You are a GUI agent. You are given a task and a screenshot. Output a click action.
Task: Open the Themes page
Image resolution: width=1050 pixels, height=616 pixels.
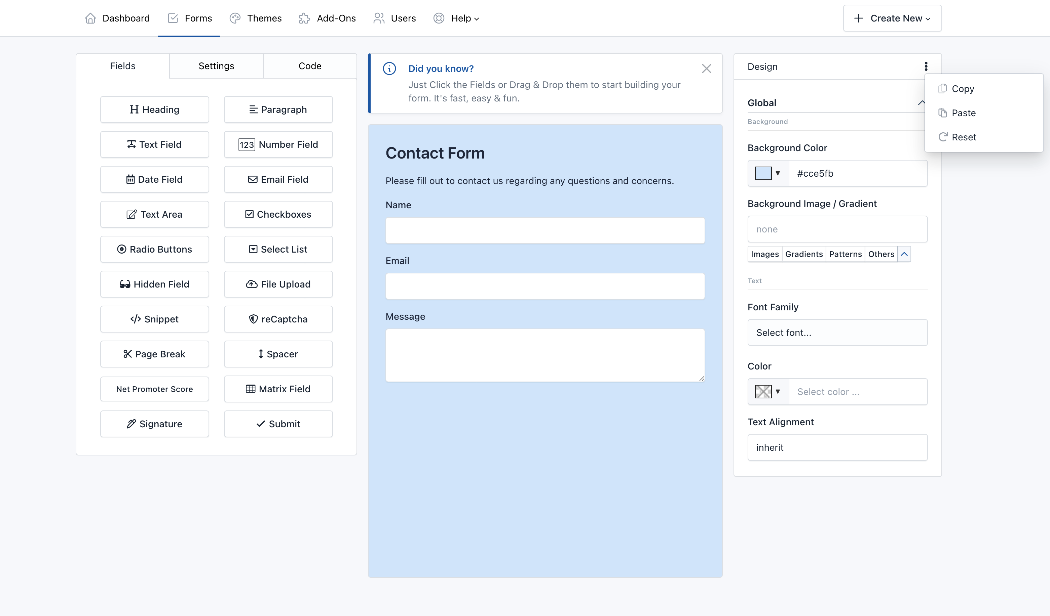pos(255,18)
